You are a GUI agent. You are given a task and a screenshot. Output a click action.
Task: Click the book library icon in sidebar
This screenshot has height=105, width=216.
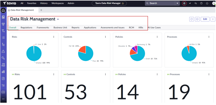pos(3,17)
